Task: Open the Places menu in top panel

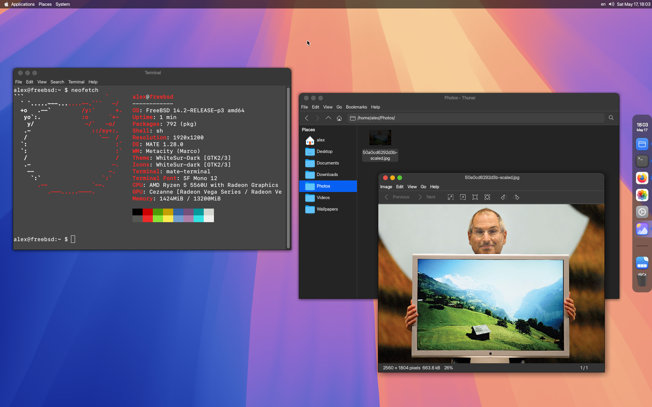Action: pyautogui.click(x=45, y=4)
